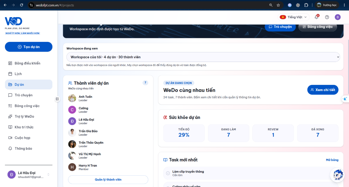Open the notifications bell in the header
The height and width of the screenshot is (187, 349).
pyautogui.click(x=316, y=17)
